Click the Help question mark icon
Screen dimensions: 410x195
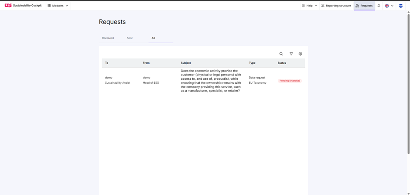pos(304,6)
